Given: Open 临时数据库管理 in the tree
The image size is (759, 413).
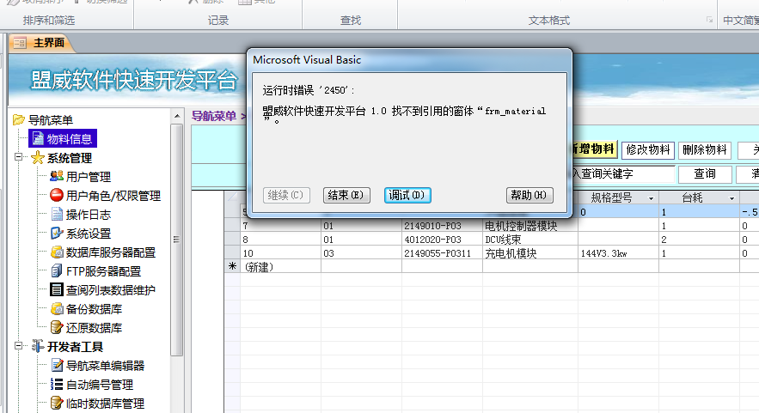Looking at the screenshot, I should point(106,404).
